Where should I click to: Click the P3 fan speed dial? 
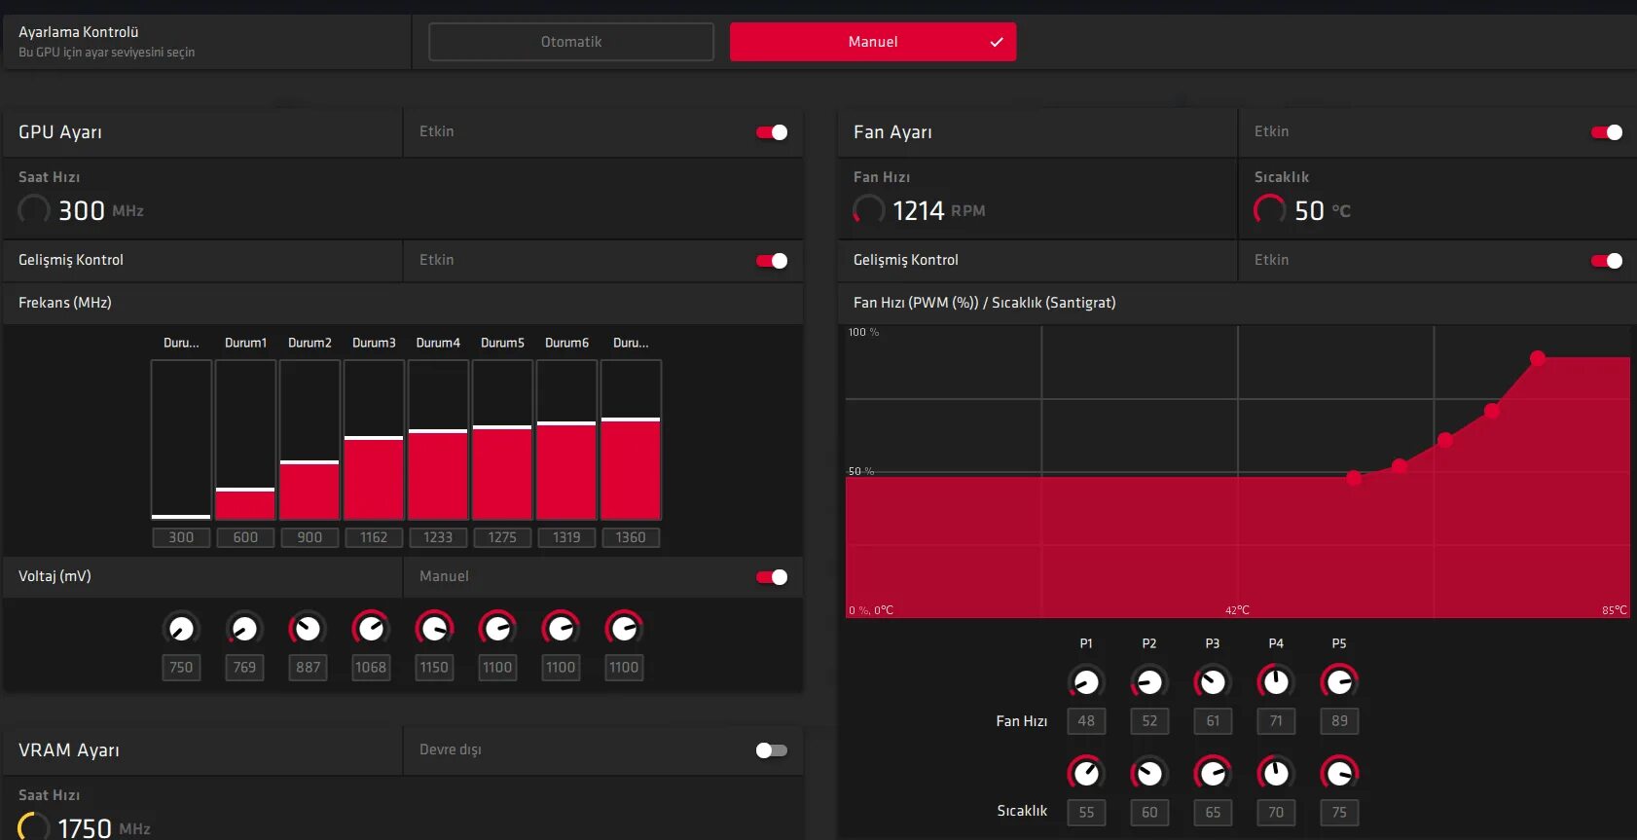tap(1213, 682)
